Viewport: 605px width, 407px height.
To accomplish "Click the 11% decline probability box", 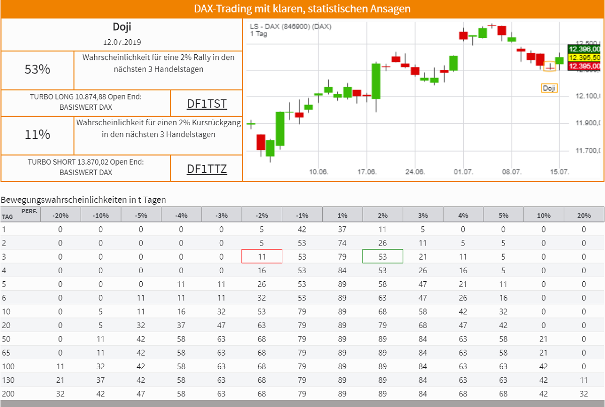I will click(x=37, y=135).
